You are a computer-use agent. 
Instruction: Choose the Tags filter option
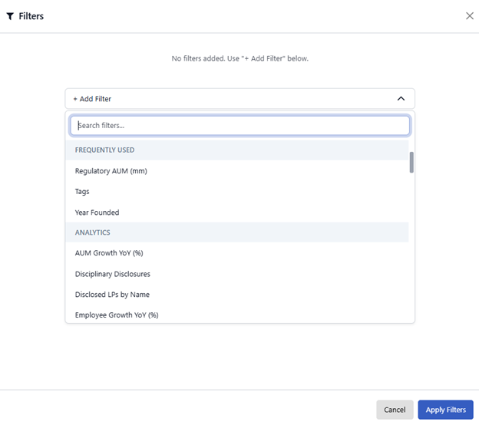82,192
